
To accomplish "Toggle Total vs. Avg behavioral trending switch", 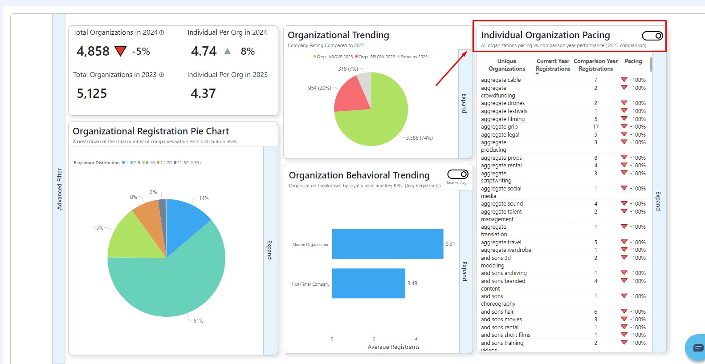I will coord(458,174).
